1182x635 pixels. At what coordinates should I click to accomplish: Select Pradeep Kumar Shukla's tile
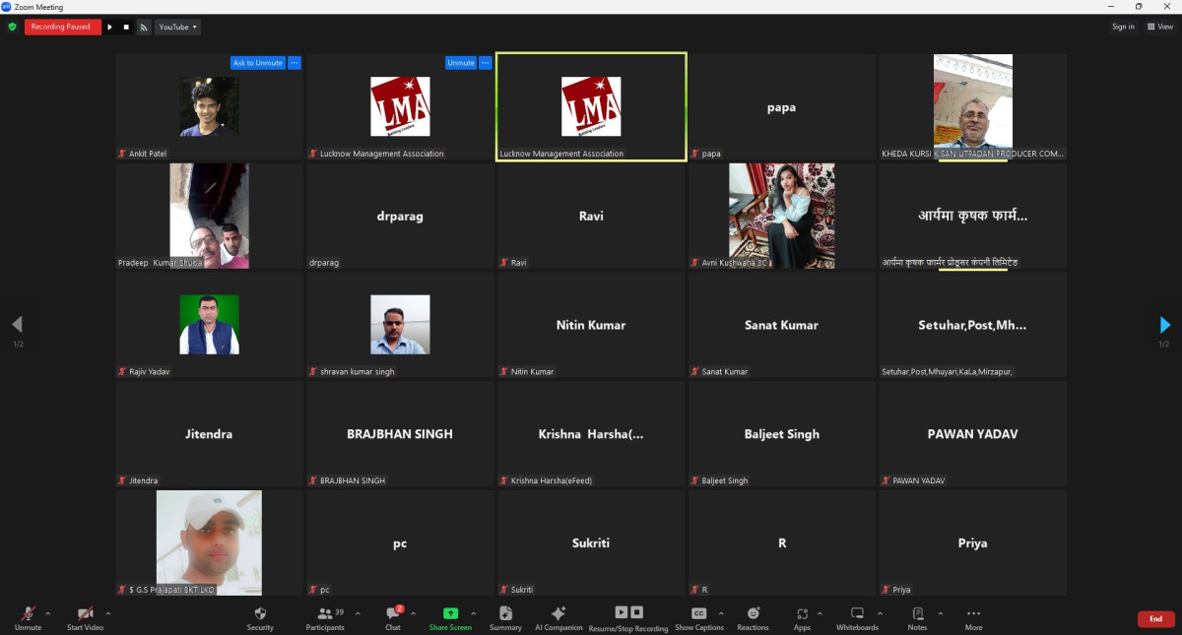click(209, 217)
